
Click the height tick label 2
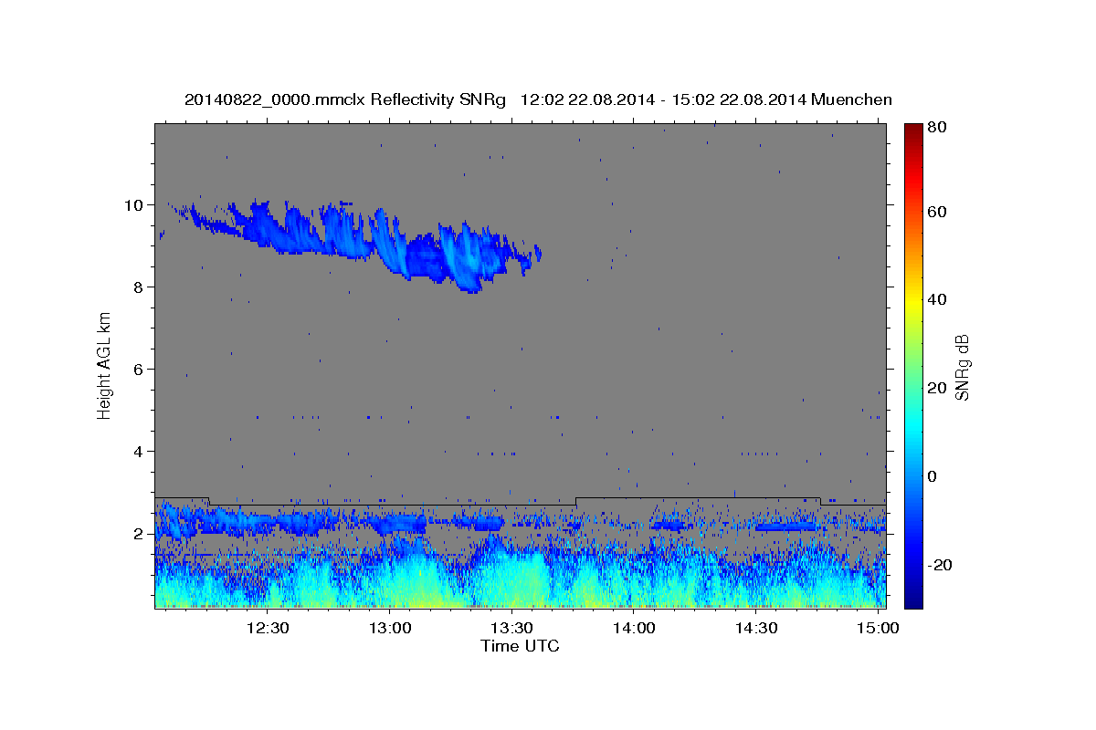pyautogui.click(x=140, y=533)
